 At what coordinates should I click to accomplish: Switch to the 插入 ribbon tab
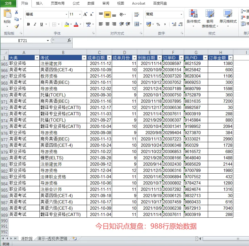[x=39, y=3]
